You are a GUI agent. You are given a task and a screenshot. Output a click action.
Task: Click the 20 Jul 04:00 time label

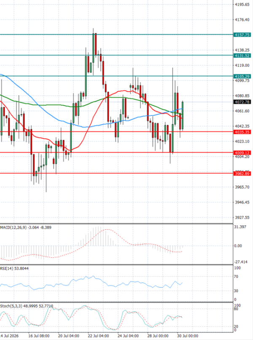click(69, 336)
